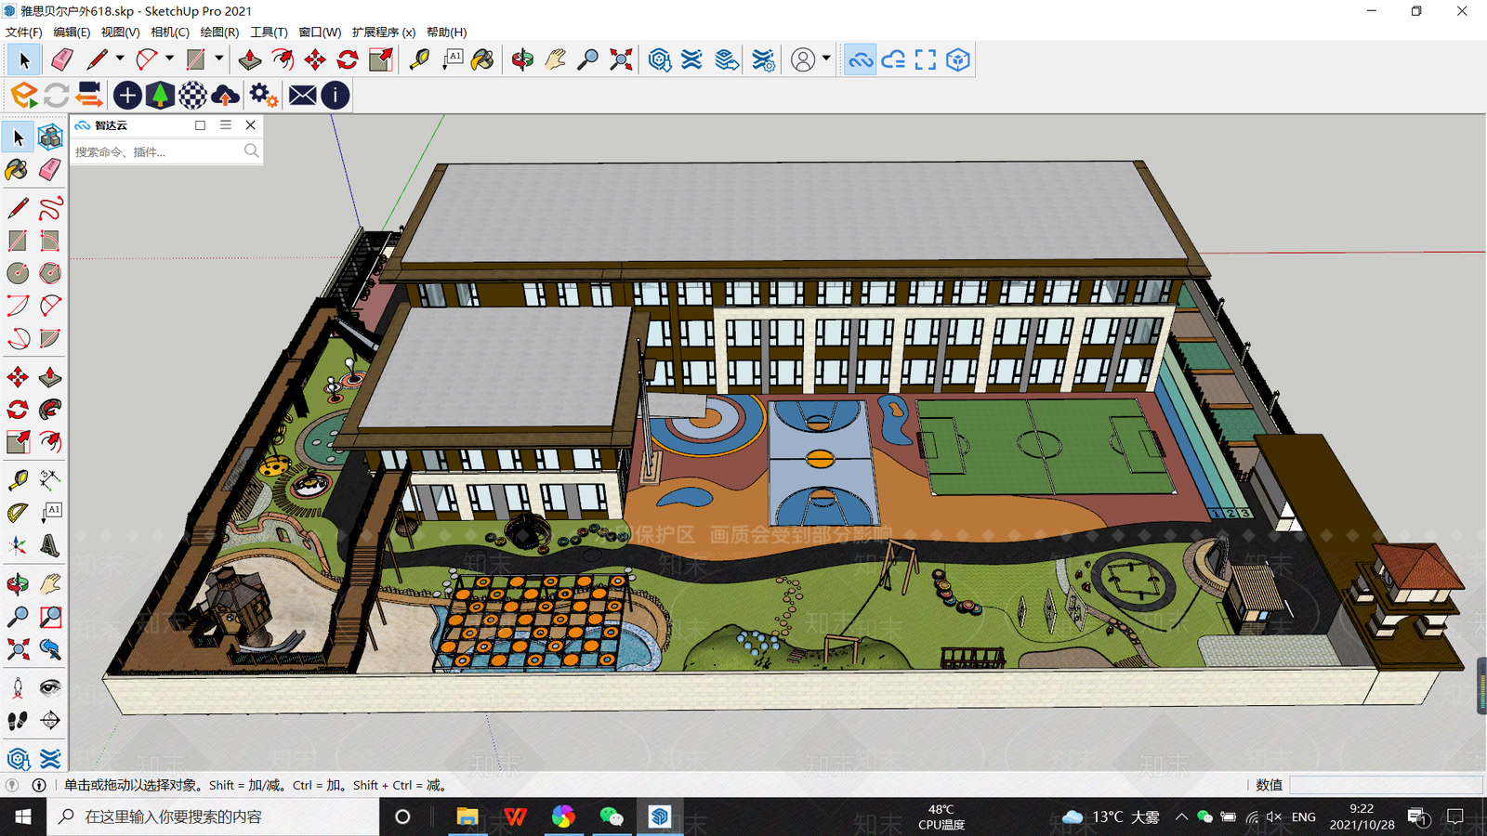The height and width of the screenshot is (836, 1487).
Task: Click the 数值 measurements input box
Action: point(1385,785)
